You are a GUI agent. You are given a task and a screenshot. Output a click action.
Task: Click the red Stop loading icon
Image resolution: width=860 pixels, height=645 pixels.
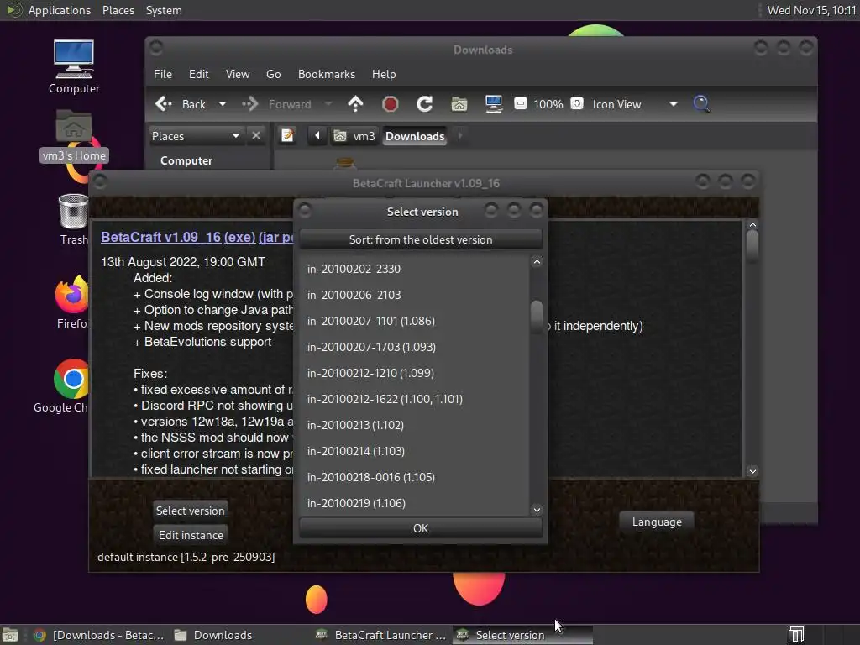[x=390, y=103]
